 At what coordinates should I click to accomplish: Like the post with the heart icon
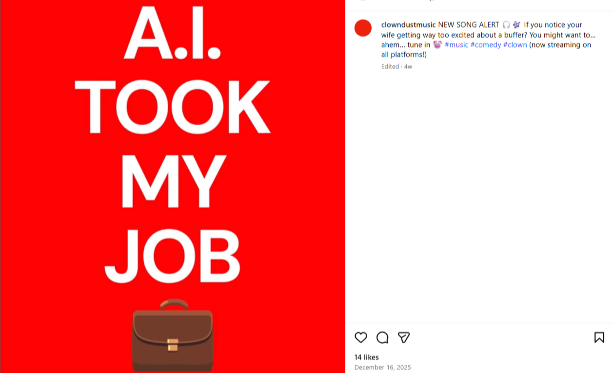point(361,337)
